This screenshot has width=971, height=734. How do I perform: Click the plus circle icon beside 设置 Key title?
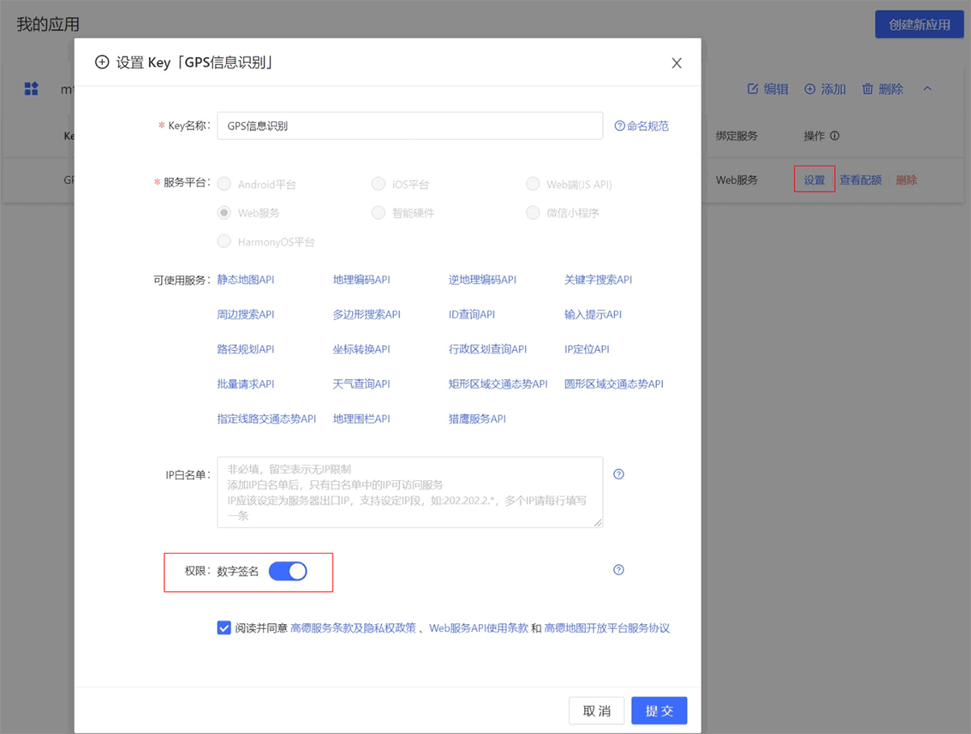tap(102, 62)
